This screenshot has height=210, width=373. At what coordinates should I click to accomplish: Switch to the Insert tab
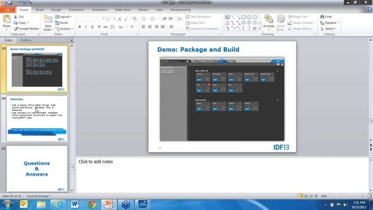coord(40,10)
